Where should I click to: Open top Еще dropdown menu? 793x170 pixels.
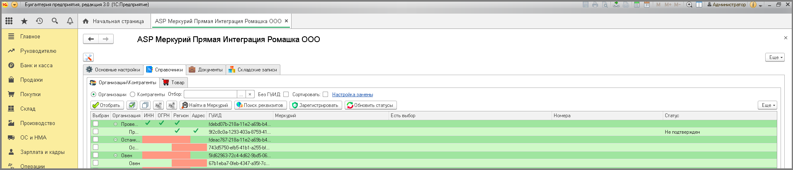coord(775,57)
